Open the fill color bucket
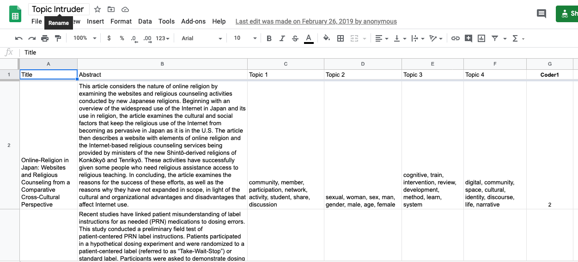This screenshot has height=262, width=578. (x=327, y=38)
